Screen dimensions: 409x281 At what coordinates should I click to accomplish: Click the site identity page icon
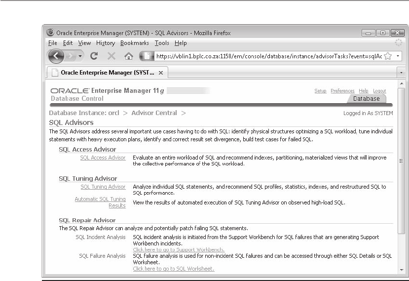click(x=147, y=56)
